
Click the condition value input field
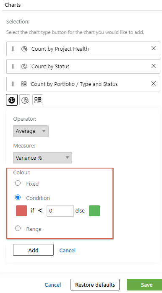click(x=60, y=211)
